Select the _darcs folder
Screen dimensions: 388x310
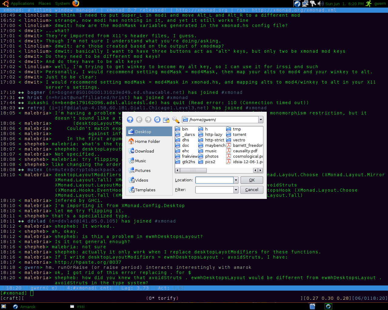[185, 134]
